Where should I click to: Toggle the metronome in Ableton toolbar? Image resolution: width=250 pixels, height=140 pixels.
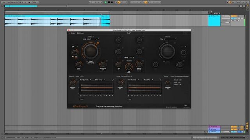coord(30,2)
